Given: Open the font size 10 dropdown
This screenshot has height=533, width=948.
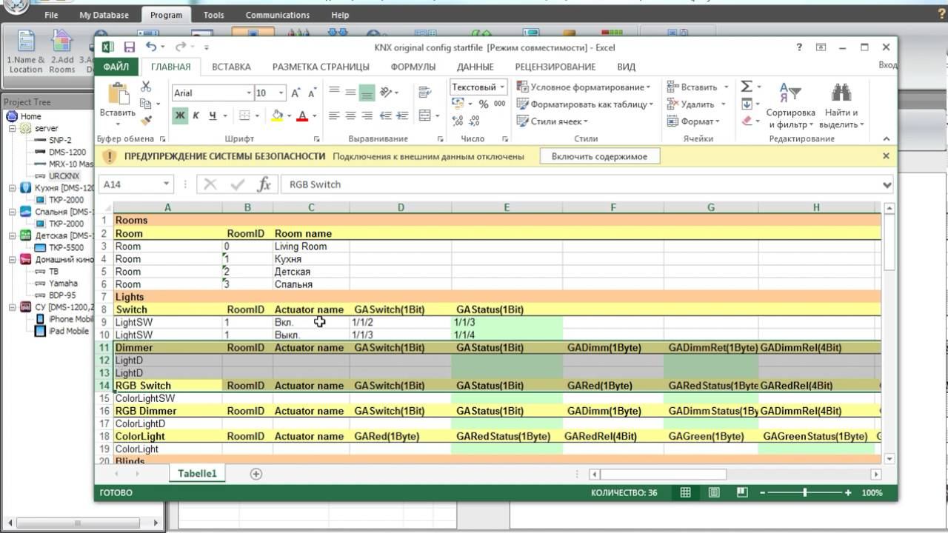Looking at the screenshot, I should [x=281, y=93].
